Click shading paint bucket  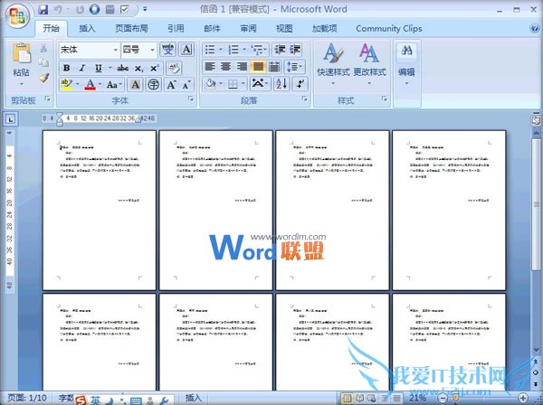210,84
